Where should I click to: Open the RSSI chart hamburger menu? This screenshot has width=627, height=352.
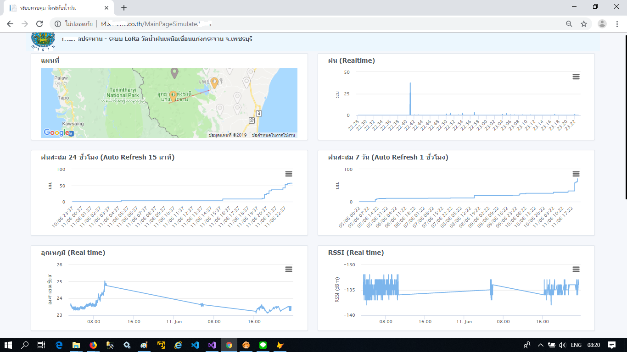pyautogui.click(x=576, y=269)
